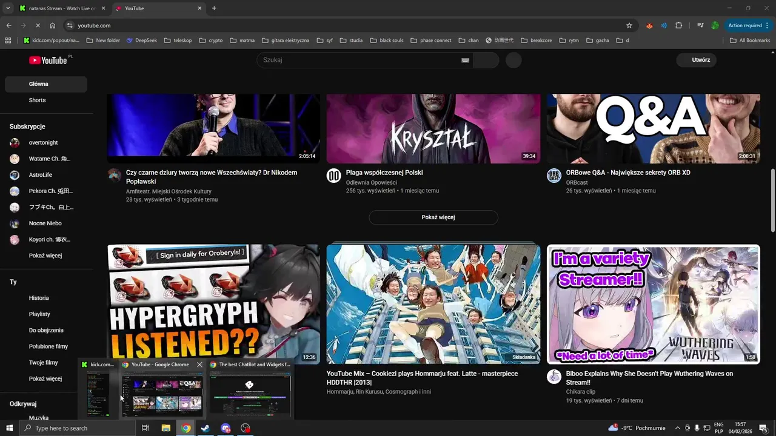This screenshot has width=776, height=436.
Task: Expand the Ty section with Pokaż więcej
Action: point(45,378)
